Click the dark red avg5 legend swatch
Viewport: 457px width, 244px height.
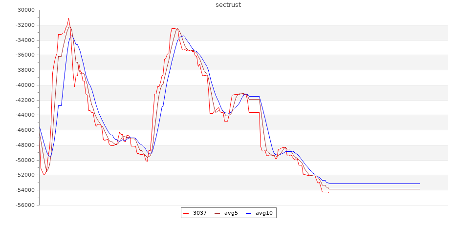point(218,213)
